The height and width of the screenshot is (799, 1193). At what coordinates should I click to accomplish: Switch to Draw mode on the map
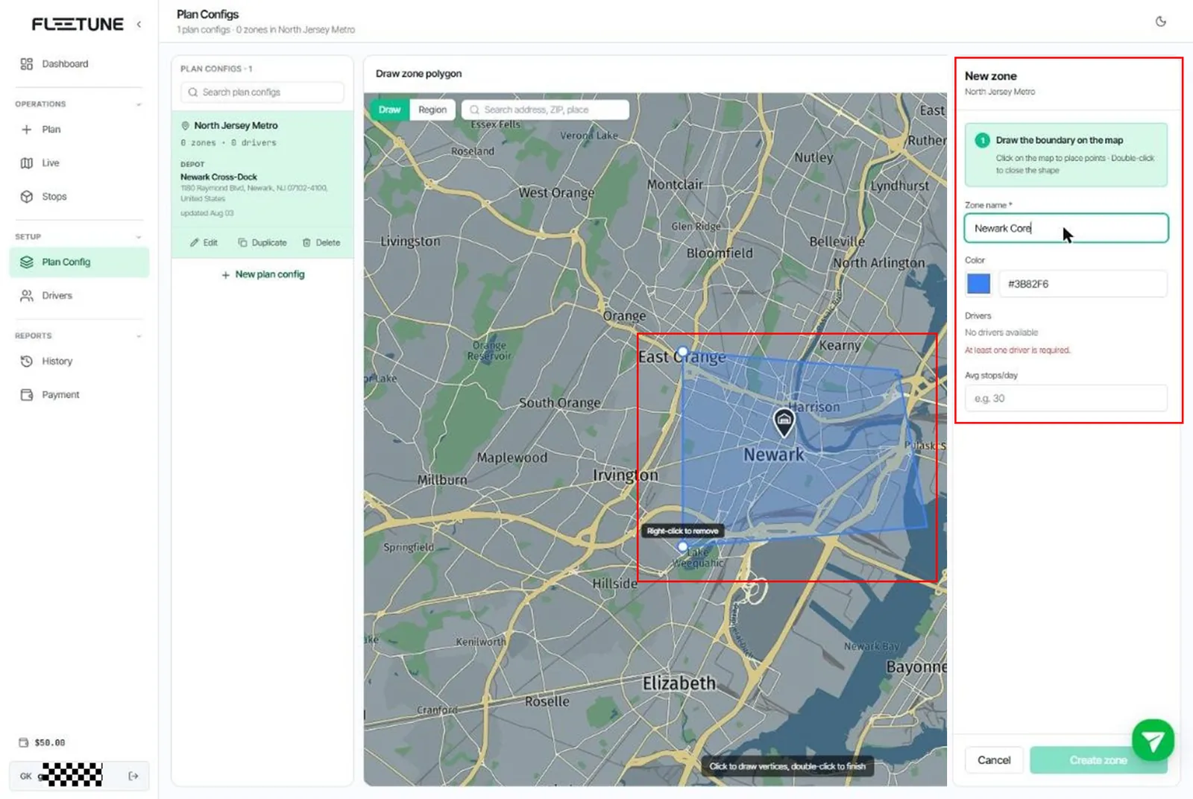tap(390, 110)
